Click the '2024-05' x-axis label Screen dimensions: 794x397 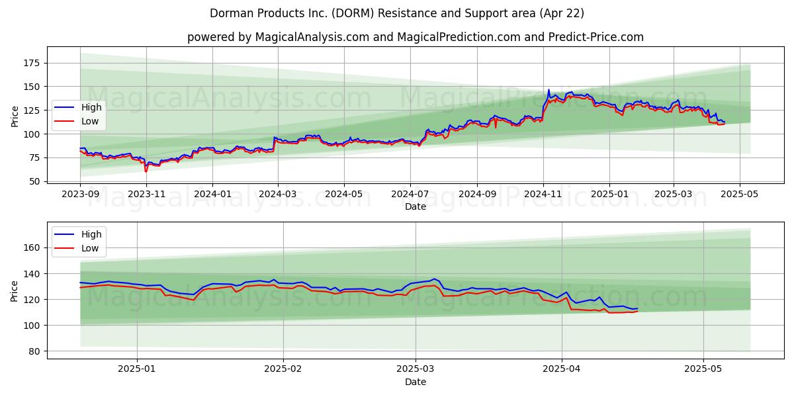tap(343, 195)
